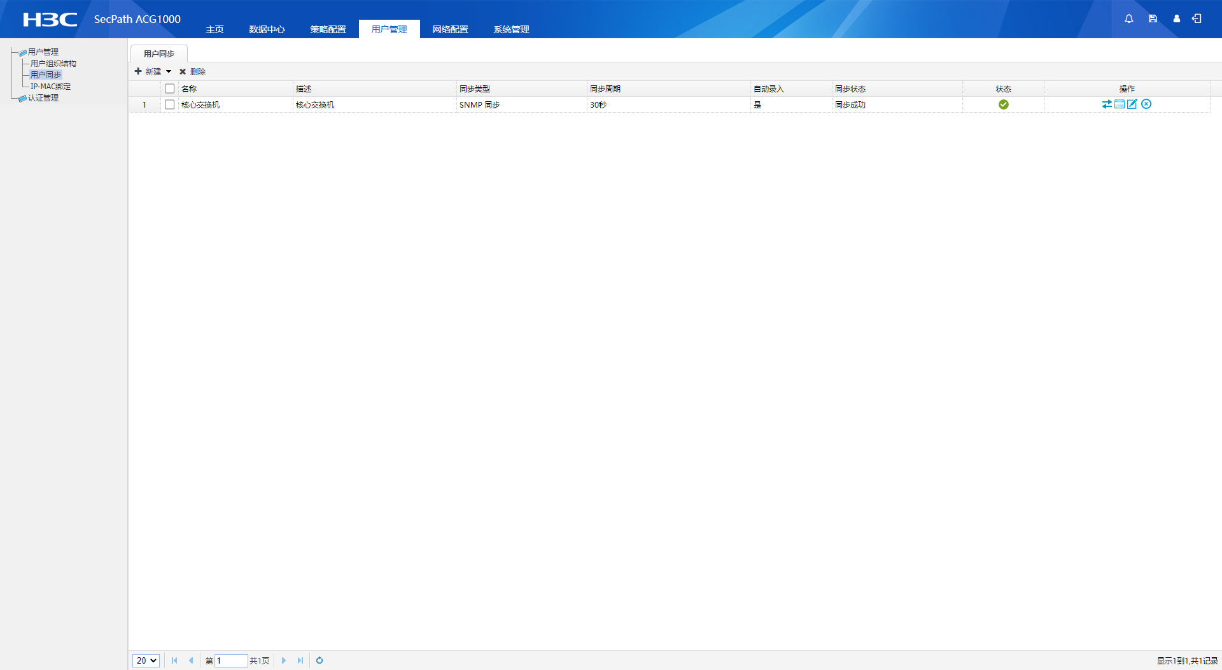Image resolution: width=1222 pixels, height=670 pixels.
Task: Tick the checkbox for 核心交换机 row
Action: click(170, 104)
